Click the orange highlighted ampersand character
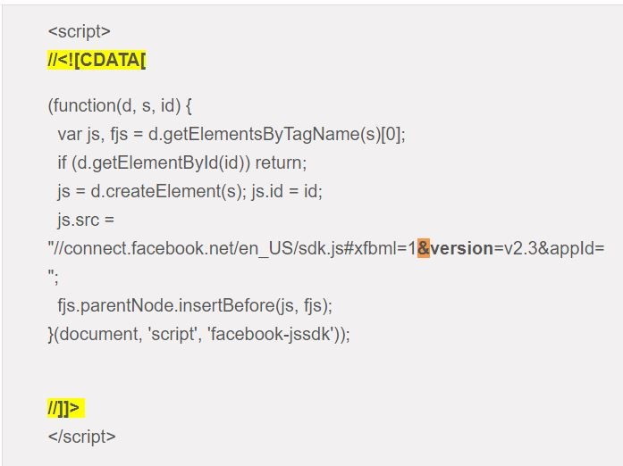Screen dimensions: 623x466 pyautogui.click(x=424, y=248)
